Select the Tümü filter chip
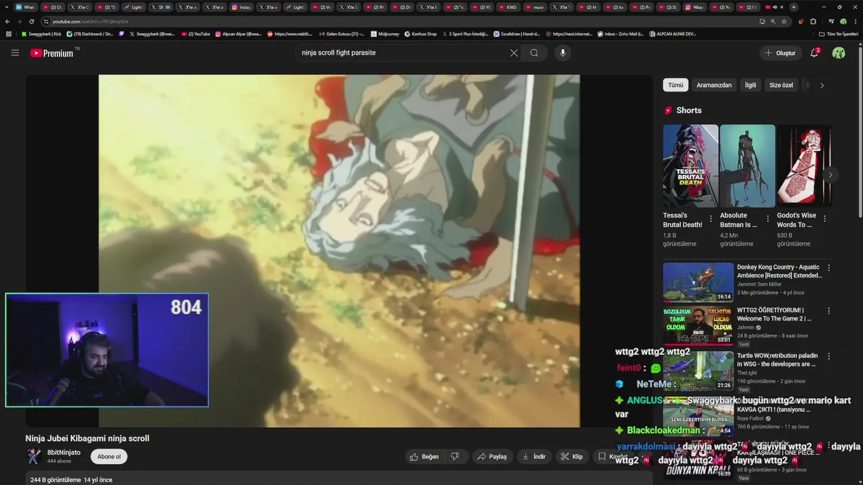Viewport: 863px width, 485px height. pos(676,85)
